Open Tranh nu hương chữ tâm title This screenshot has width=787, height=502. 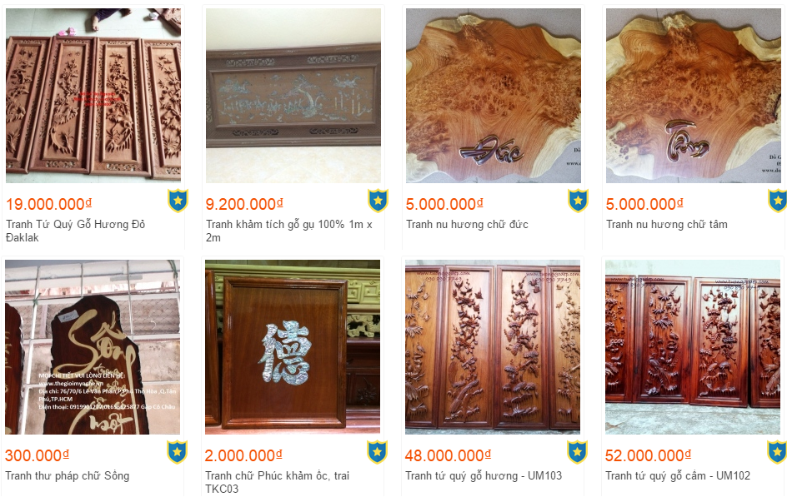click(667, 225)
